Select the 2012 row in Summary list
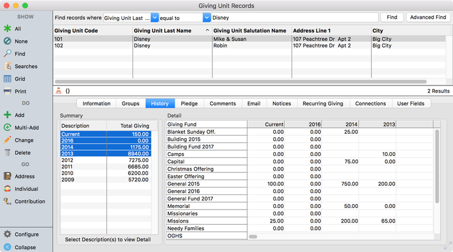The height and width of the screenshot is (252, 453). (105, 160)
